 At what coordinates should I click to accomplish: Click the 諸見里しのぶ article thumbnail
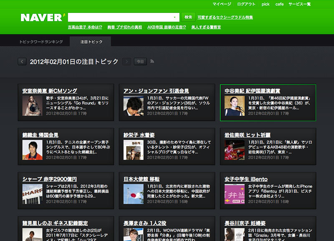[x=33, y=234]
